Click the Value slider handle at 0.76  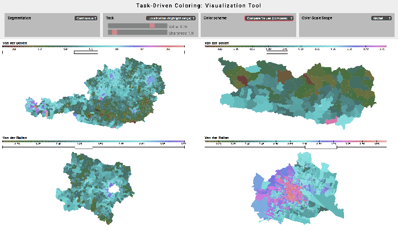[x=152, y=26]
